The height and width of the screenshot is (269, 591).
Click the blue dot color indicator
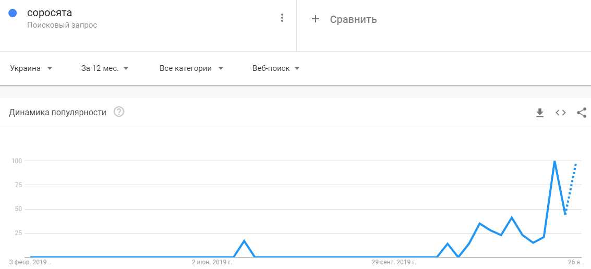pyautogui.click(x=13, y=14)
